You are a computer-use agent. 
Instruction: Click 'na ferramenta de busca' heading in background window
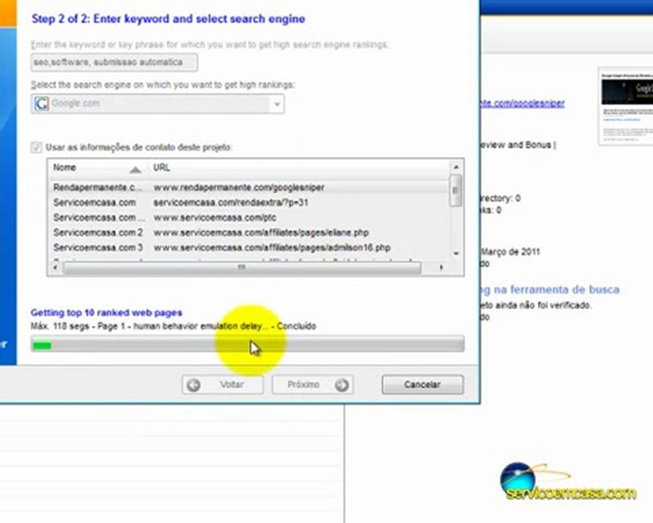point(556,289)
